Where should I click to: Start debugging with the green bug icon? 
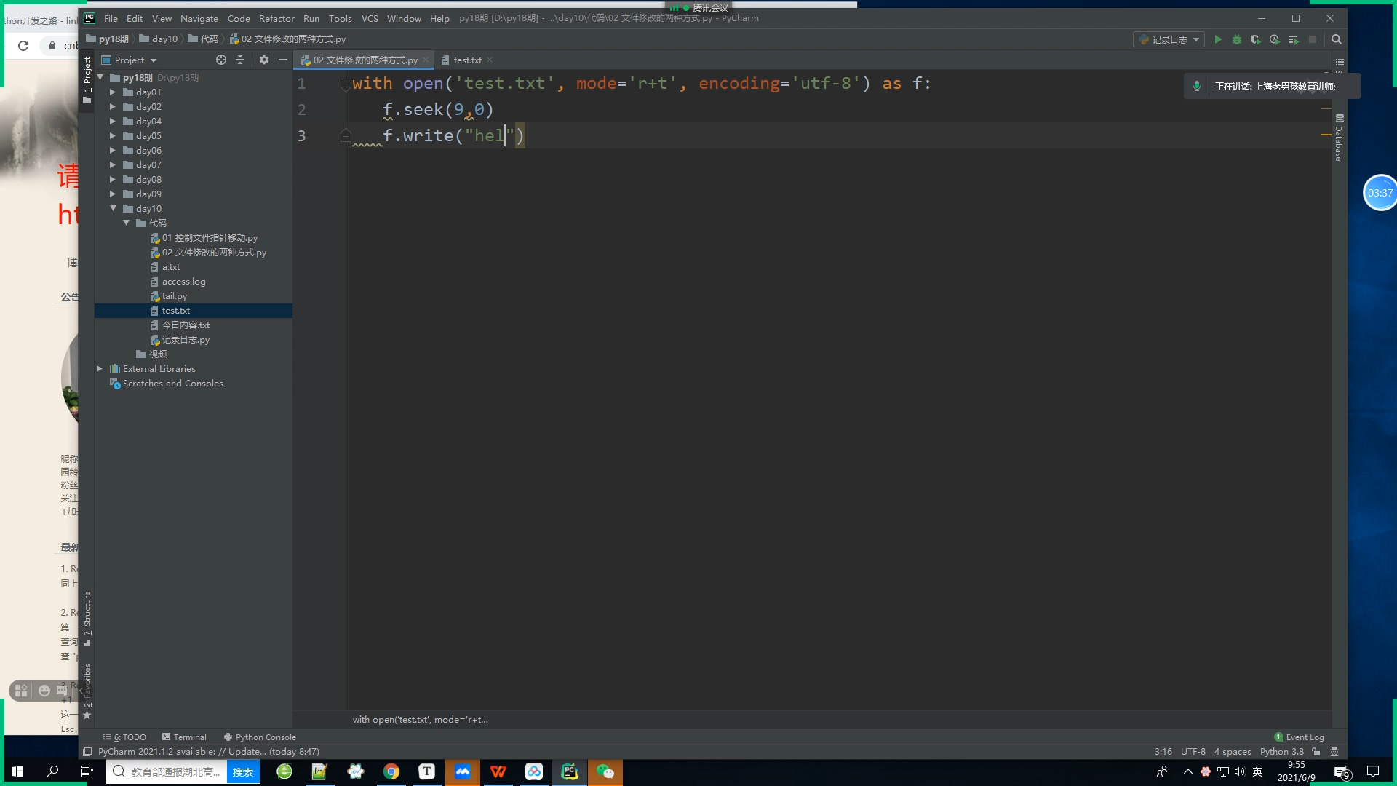(x=1237, y=39)
